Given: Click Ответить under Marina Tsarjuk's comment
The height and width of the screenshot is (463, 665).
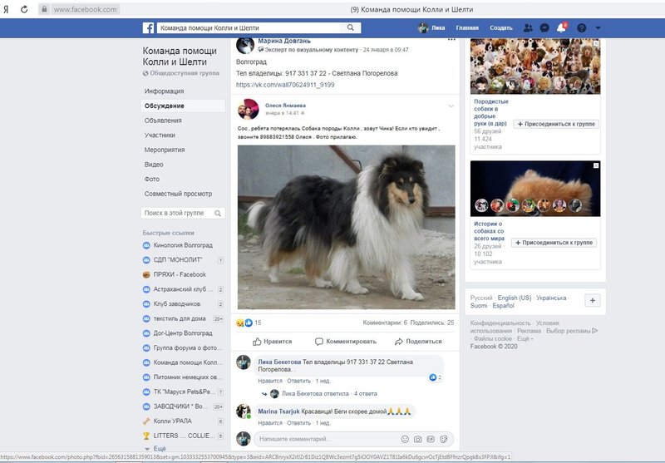Looking at the screenshot, I should point(298,423).
